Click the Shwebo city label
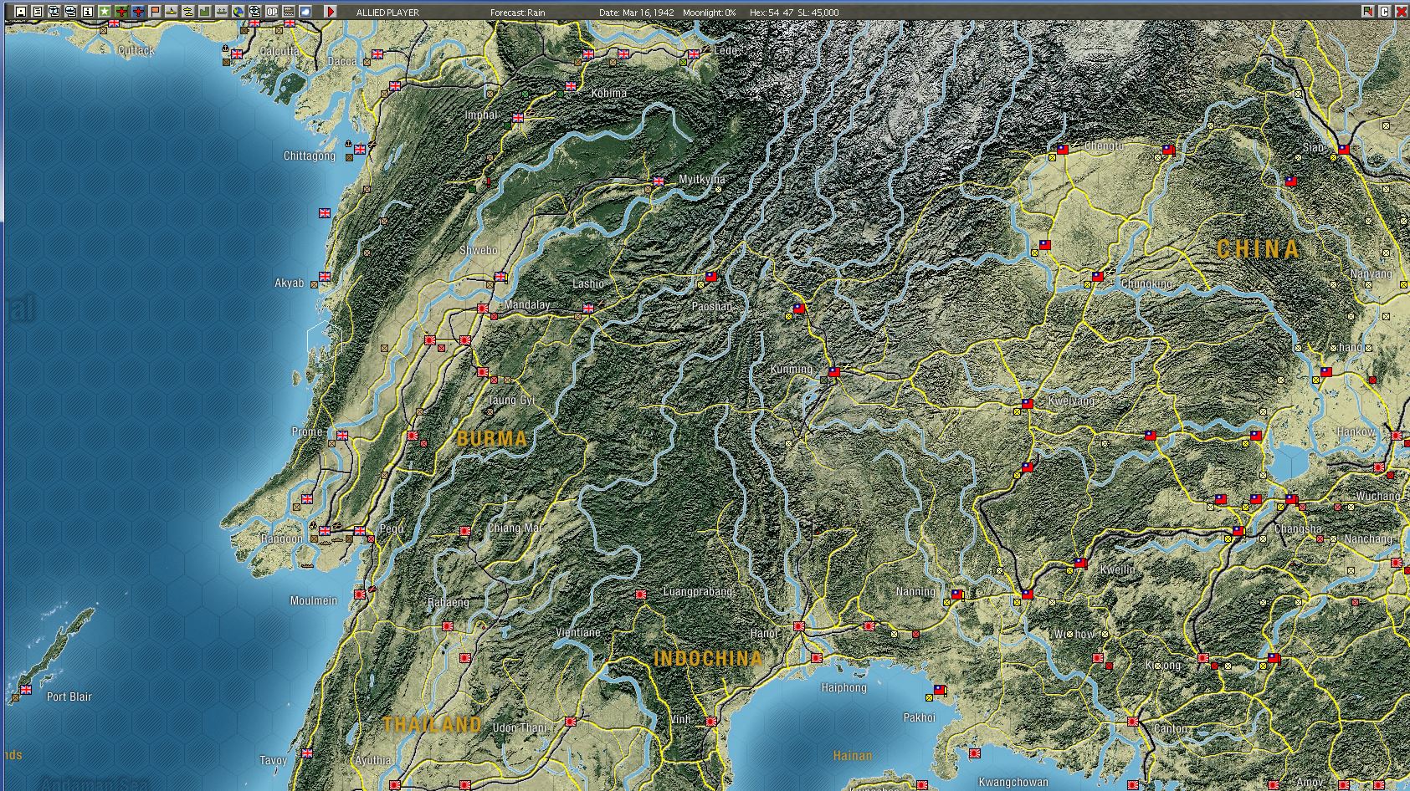The width and height of the screenshot is (1410, 791). pyautogui.click(x=479, y=251)
